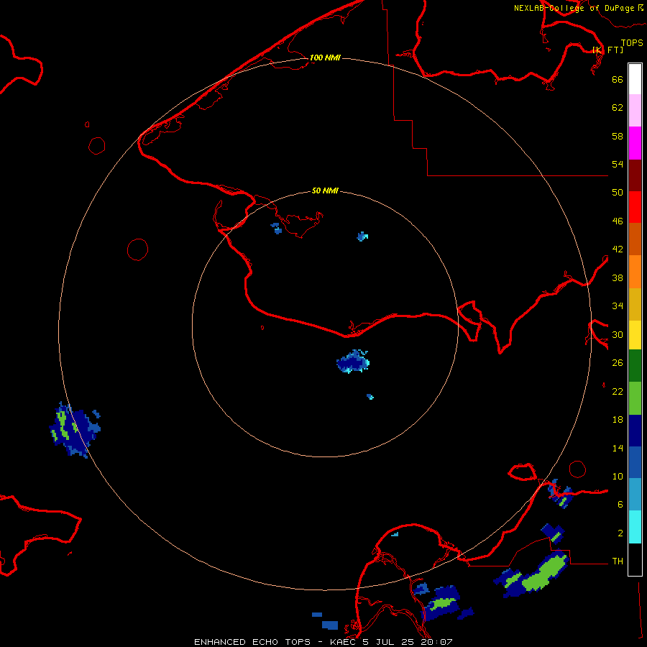Click legend value "58"

618,136
